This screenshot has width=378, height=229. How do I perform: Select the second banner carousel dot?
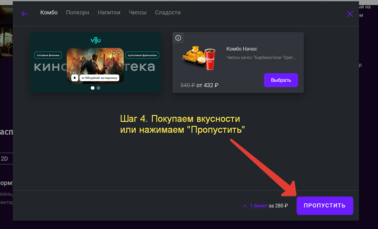click(x=98, y=88)
